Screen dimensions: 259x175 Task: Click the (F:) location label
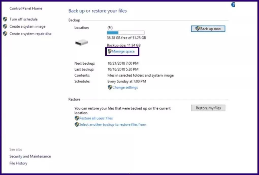[x=110, y=28]
